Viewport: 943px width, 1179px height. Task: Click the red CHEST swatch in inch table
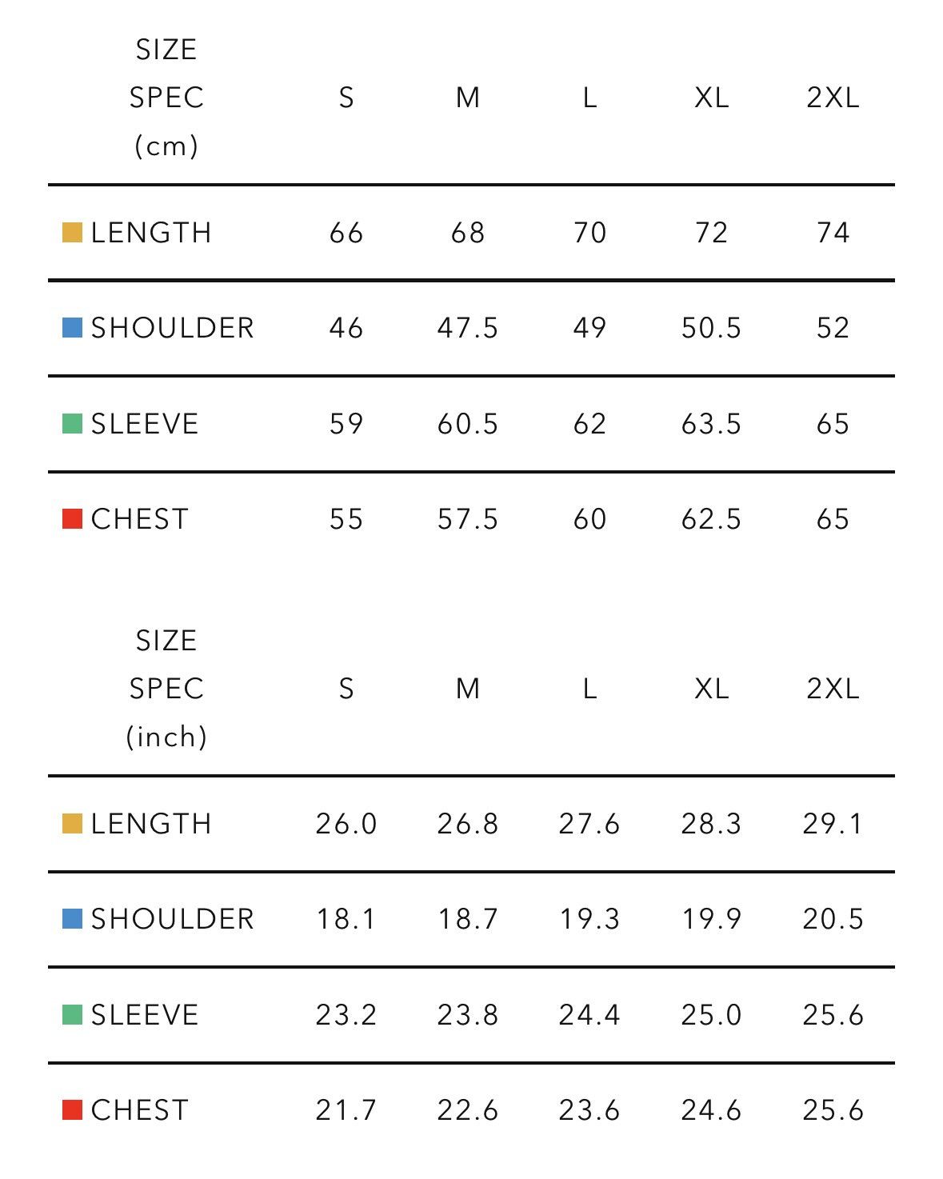tap(72, 1110)
